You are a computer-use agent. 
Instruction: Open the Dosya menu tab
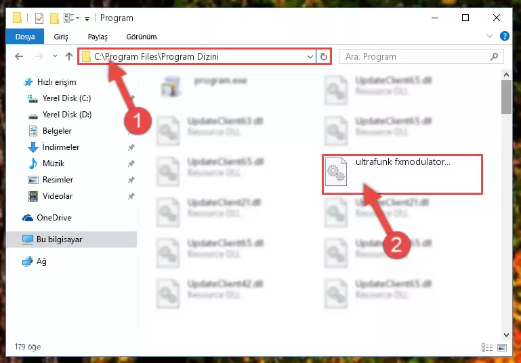pyautogui.click(x=25, y=37)
